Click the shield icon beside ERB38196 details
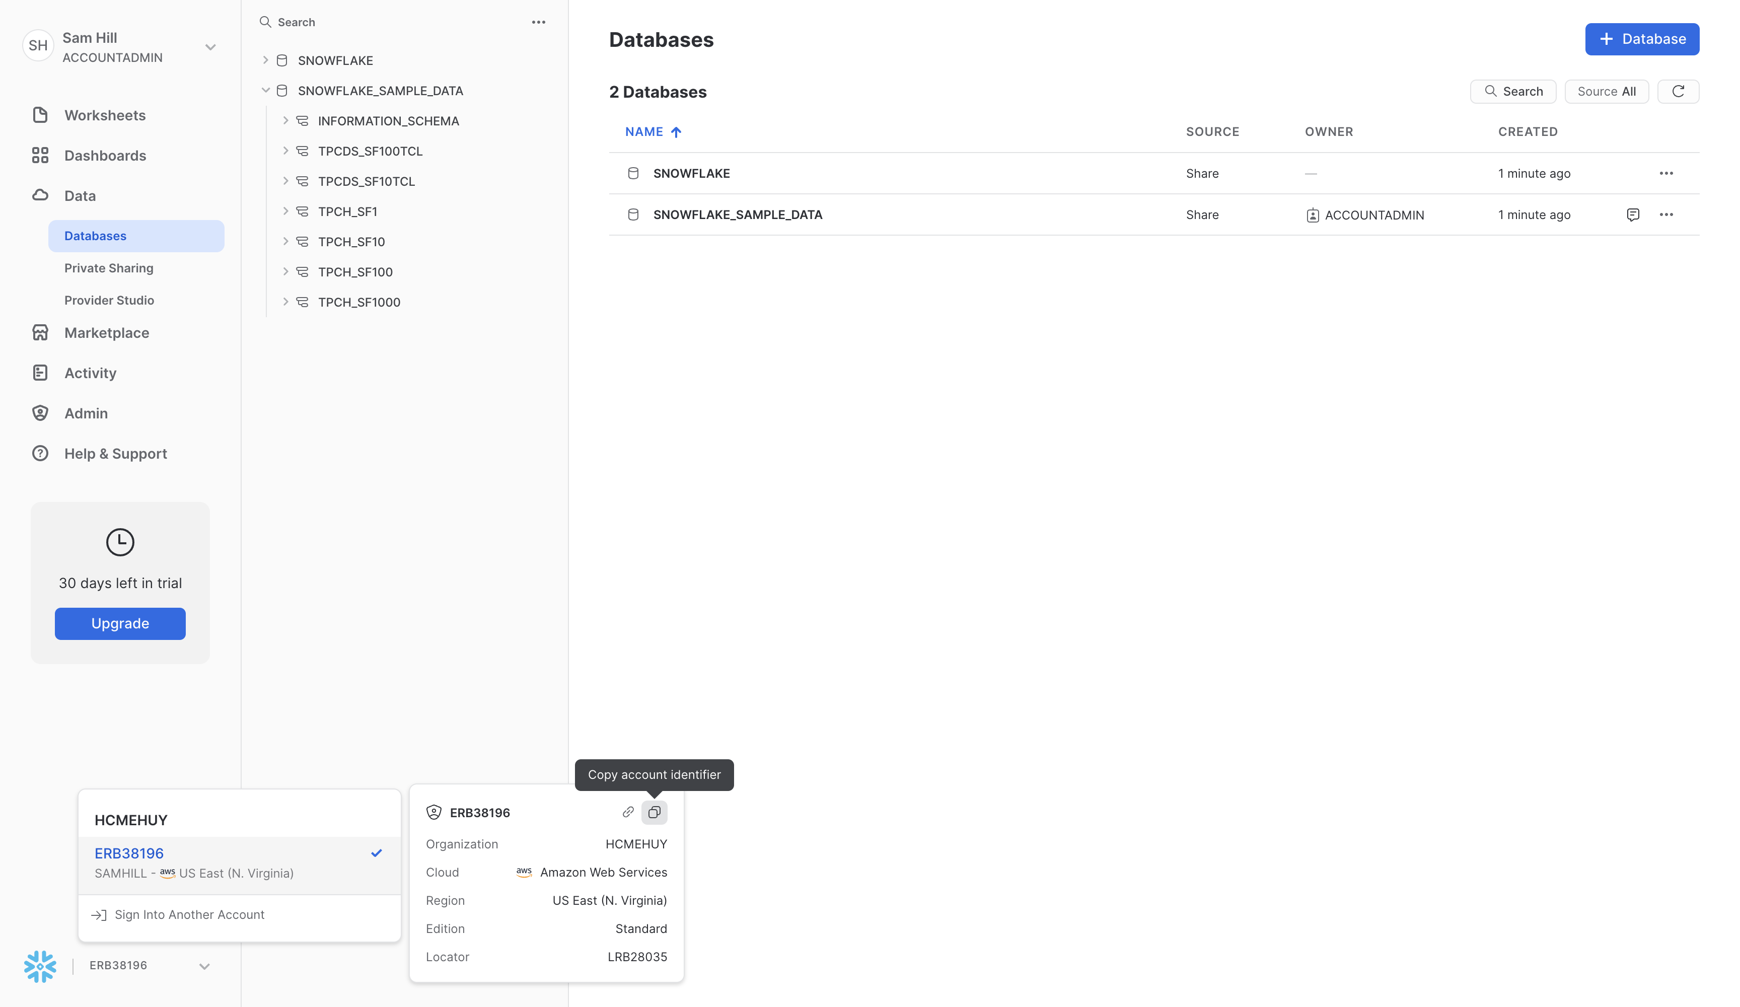 click(433, 812)
